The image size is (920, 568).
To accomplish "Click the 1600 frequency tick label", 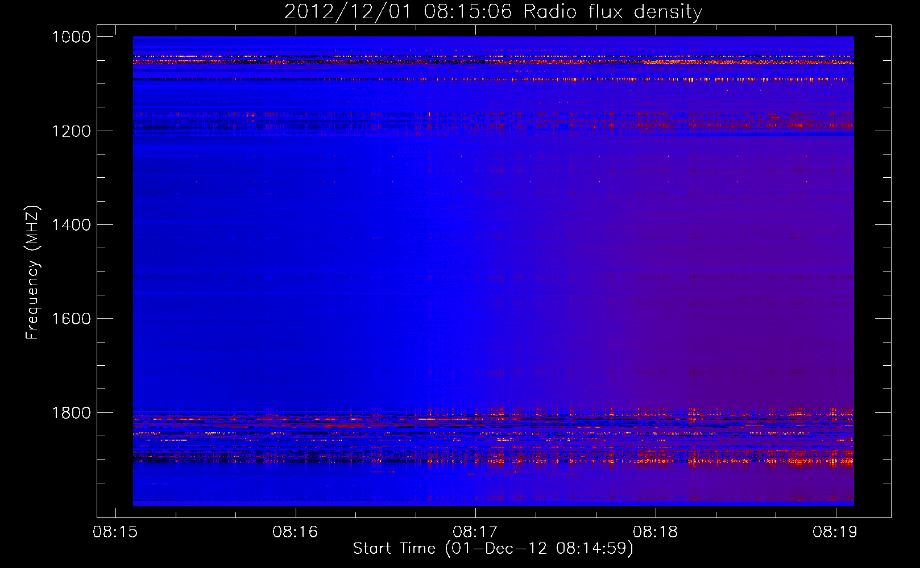I will 71,319.
